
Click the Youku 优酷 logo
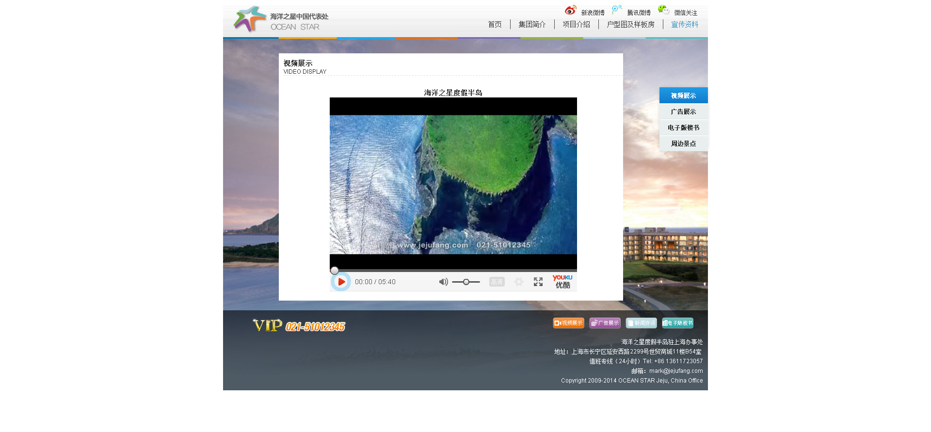click(x=562, y=282)
